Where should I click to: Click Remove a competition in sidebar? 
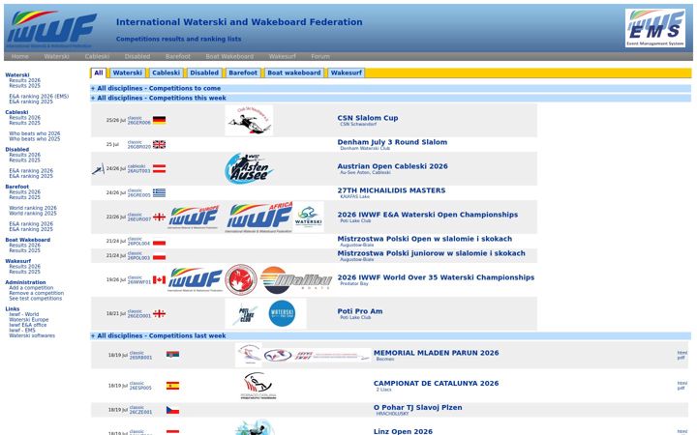point(37,293)
